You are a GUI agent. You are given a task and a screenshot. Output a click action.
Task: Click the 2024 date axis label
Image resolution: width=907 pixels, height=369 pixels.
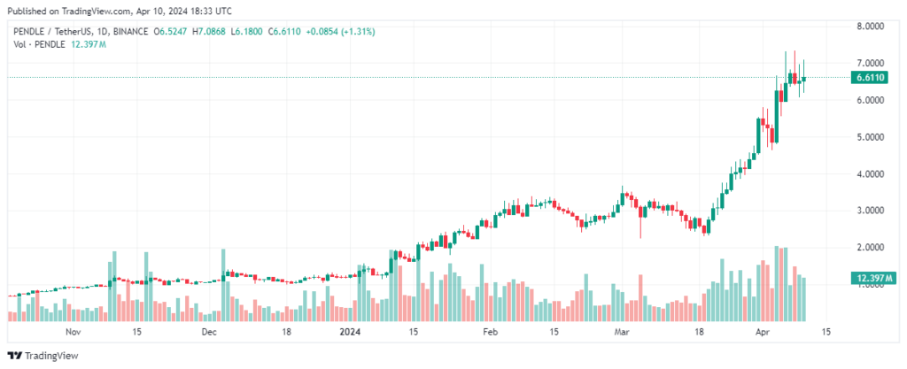(x=351, y=332)
